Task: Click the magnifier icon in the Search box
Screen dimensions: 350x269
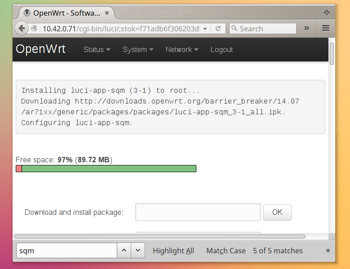Action: 234,28
